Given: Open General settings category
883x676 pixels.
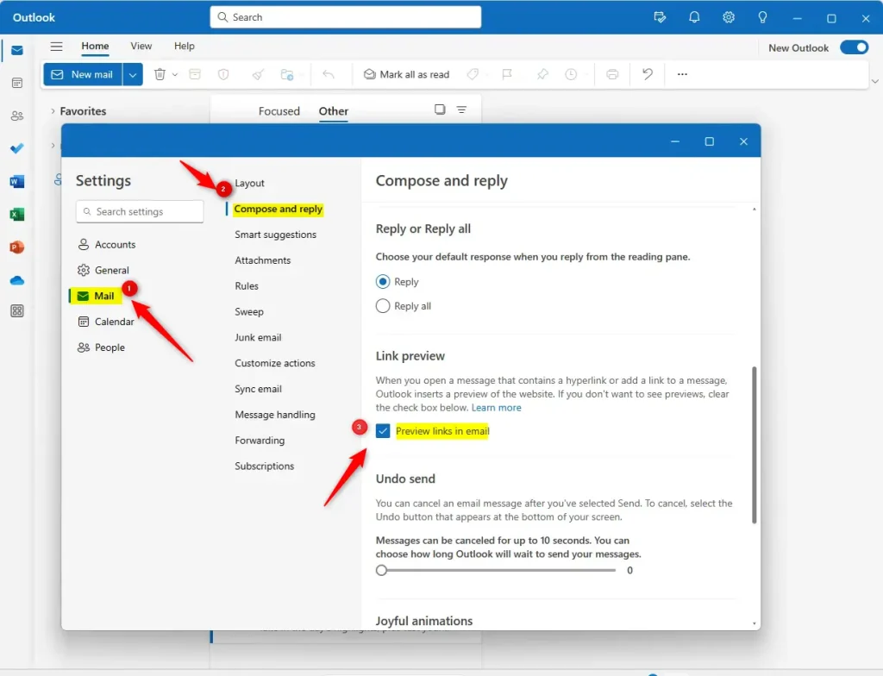Looking at the screenshot, I should pos(103,271).
